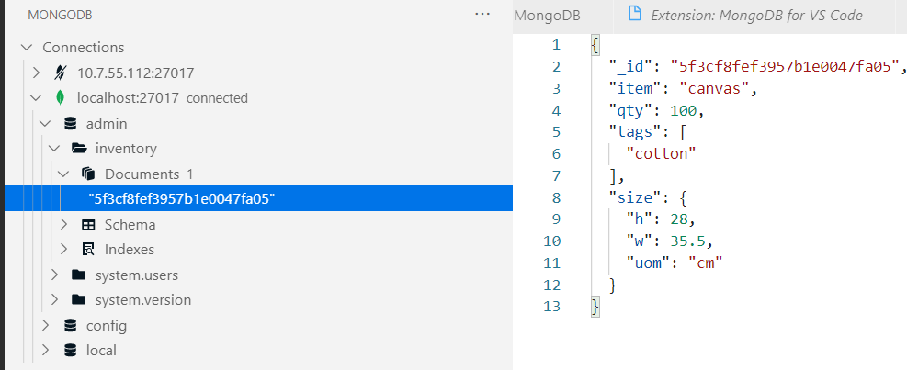Click the local database icon
This screenshot has width=907, height=370.
tap(70, 351)
